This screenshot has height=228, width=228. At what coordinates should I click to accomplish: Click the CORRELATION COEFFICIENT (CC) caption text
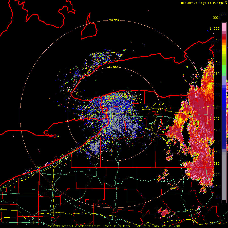point(80,226)
